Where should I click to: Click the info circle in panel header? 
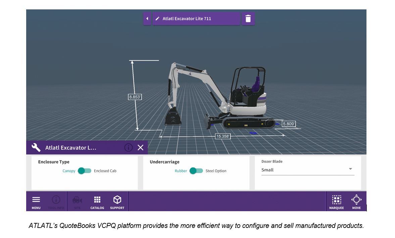click(x=128, y=147)
